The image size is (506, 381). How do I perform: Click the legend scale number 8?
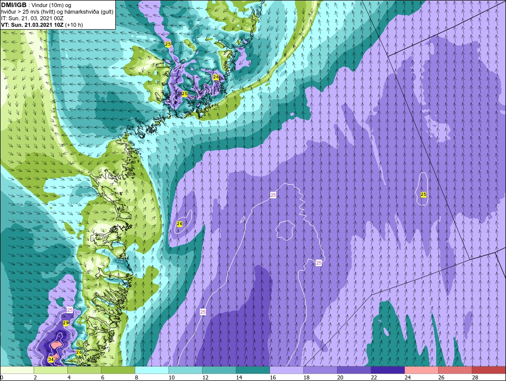coord(136,377)
